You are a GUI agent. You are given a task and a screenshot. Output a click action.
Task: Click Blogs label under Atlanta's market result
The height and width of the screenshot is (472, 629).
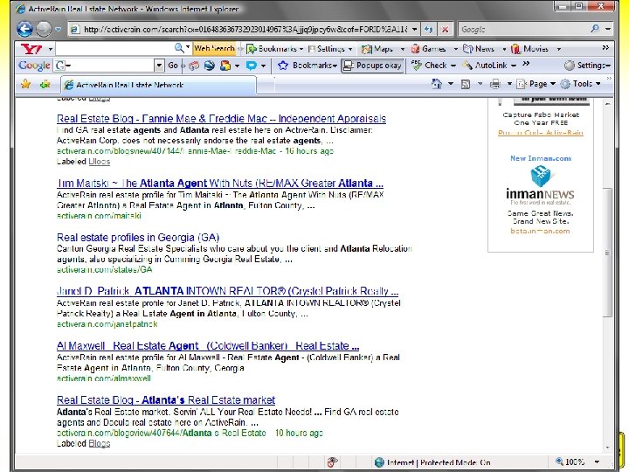(99, 443)
